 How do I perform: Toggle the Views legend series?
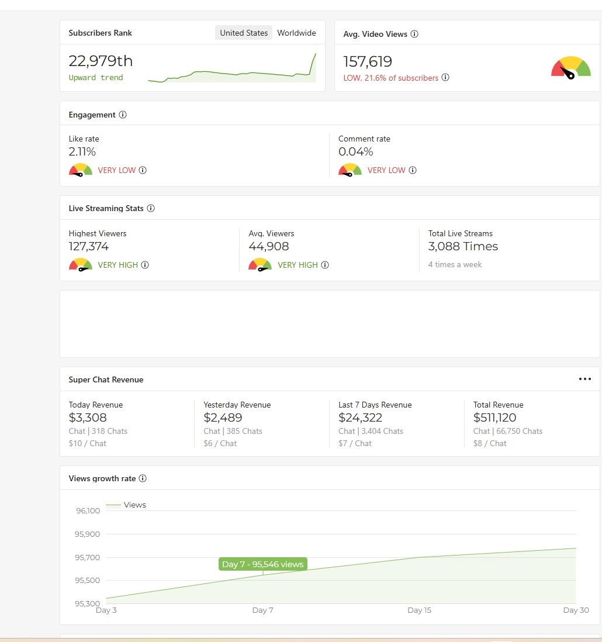(x=126, y=505)
